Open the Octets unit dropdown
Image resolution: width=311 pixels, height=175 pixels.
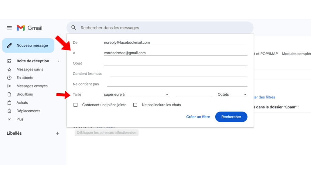[232, 94]
